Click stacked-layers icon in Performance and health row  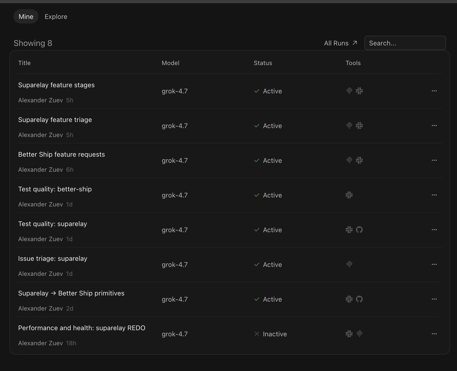pos(359,334)
